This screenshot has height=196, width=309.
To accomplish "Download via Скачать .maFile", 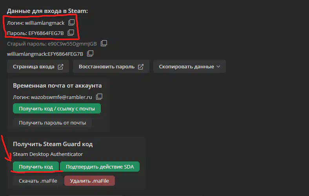I will tap(38, 181).
